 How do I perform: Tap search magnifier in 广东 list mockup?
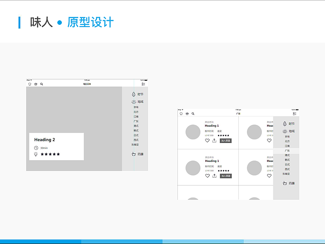193,114
